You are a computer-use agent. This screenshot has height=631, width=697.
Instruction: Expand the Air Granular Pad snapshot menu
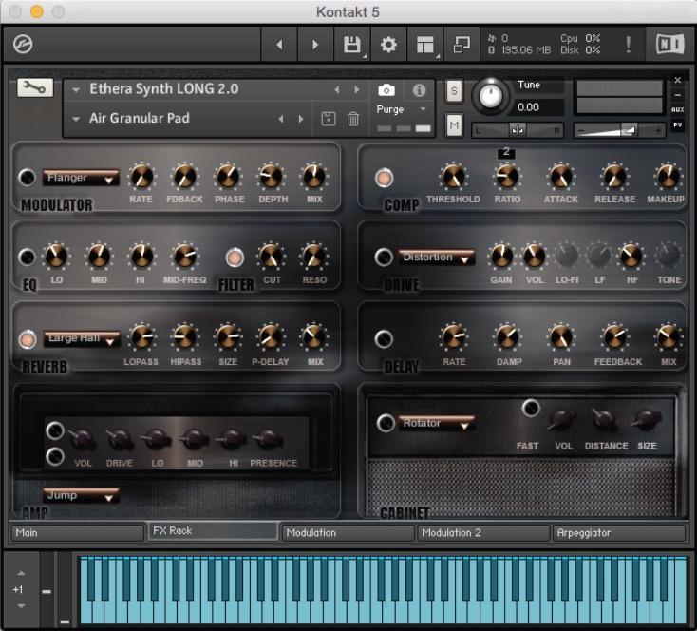click(76, 119)
